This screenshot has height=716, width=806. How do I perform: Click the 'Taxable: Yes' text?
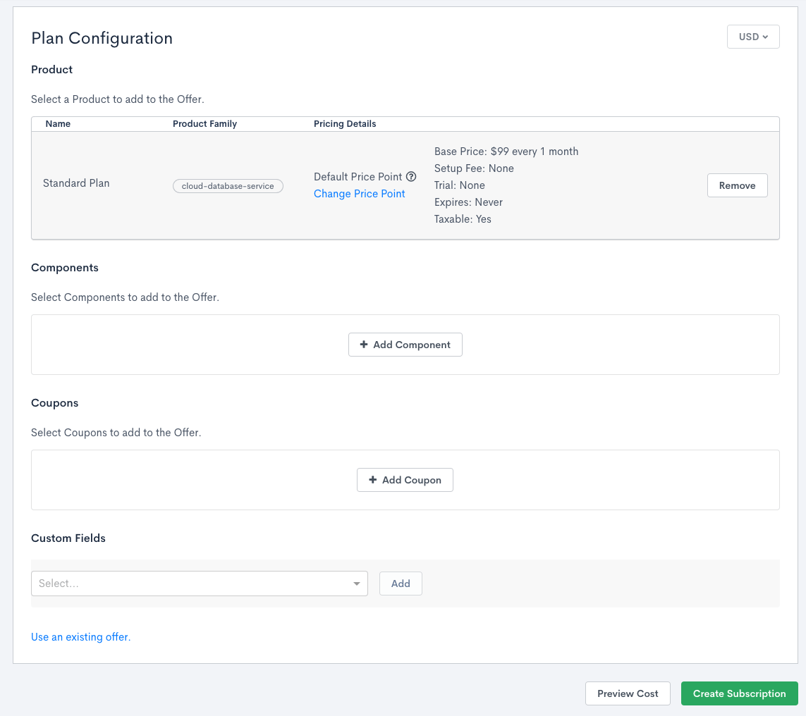[x=463, y=219]
